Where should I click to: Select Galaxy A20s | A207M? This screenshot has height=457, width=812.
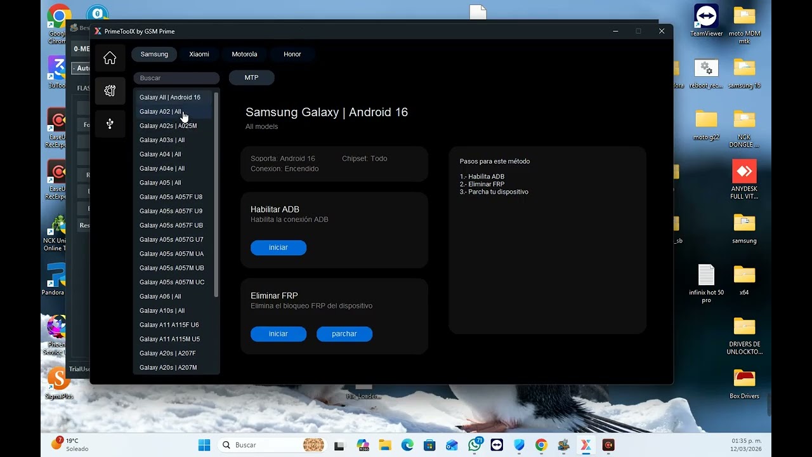click(x=174, y=368)
